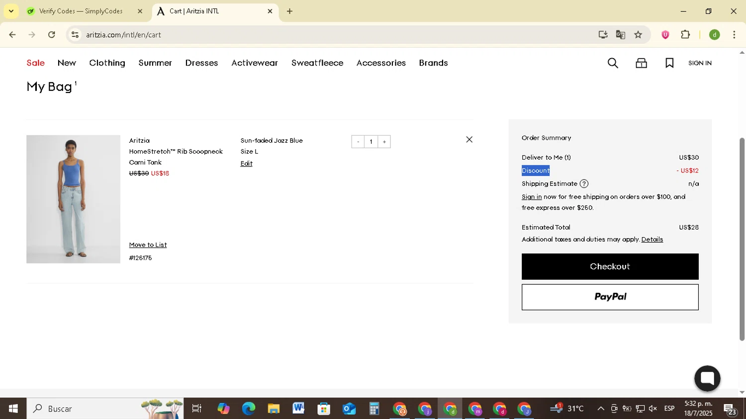This screenshot has width=746, height=419.
Task: Click the taskbar Buscar search box
Action: (x=105, y=409)
